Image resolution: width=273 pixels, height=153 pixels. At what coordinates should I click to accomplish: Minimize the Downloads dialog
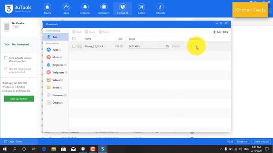[217, 23]
